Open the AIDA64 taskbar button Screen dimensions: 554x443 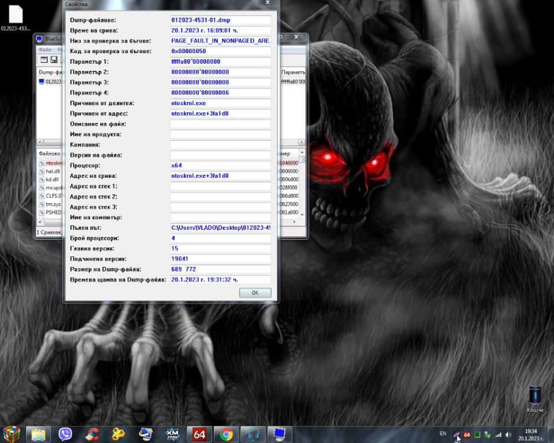tap(199, 435)
